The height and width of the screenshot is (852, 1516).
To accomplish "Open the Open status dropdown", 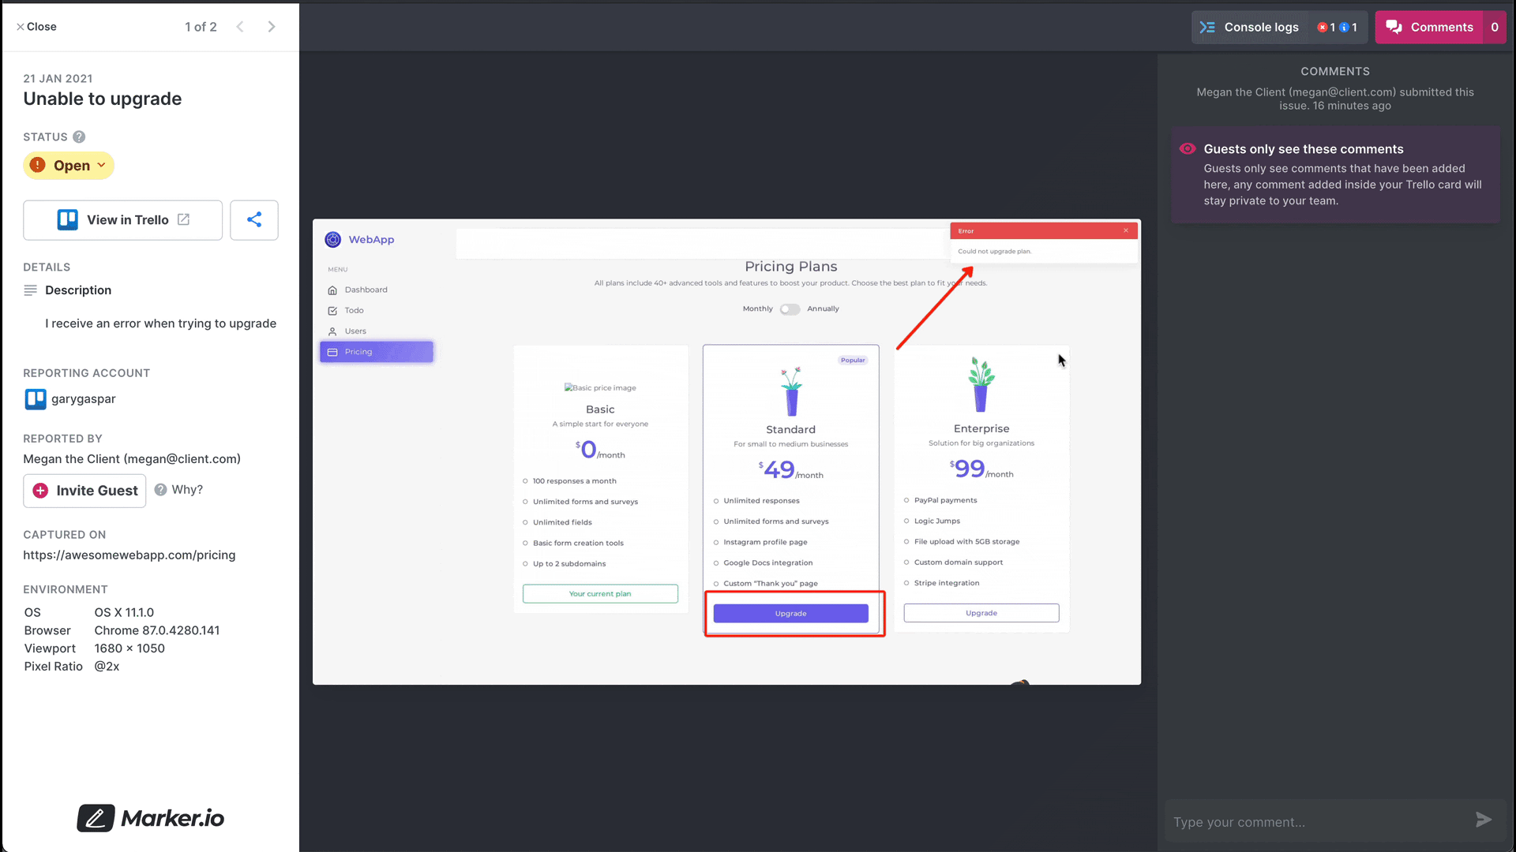I will click(x=69, y=165).
